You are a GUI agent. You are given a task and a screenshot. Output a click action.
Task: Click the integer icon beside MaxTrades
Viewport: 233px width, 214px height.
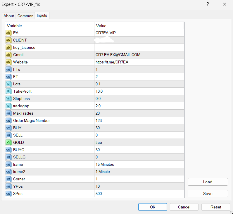pyautogui.click(x=8, y=113)
